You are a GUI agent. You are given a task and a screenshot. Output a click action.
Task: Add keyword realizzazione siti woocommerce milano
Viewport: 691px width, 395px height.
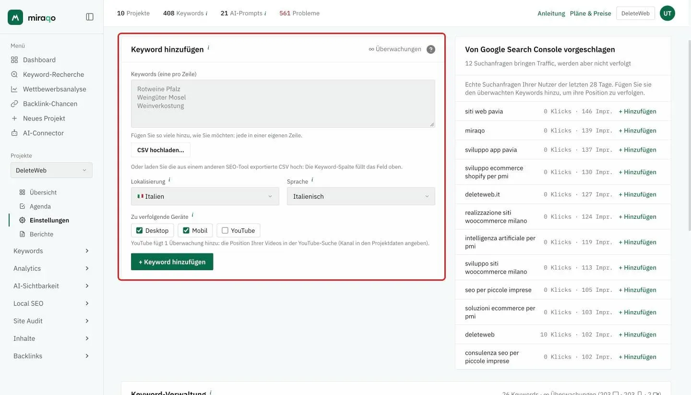(637, 217)
